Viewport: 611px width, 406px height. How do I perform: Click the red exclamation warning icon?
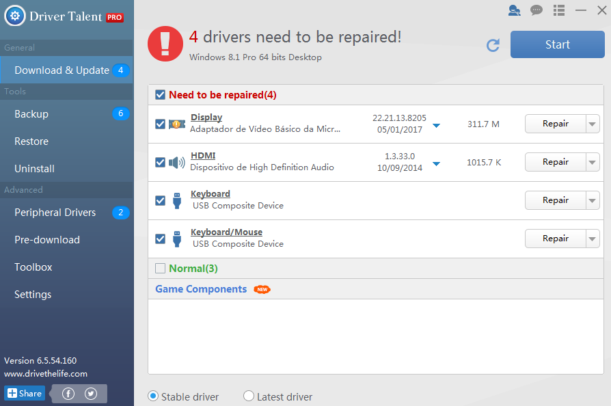tap(165, 44)
